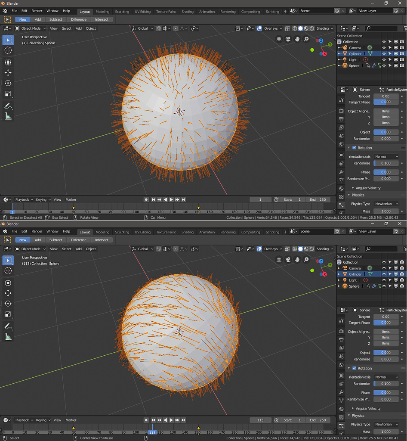Screen dimensions: 407x441
Task: Toggle Sphere eye icon in bottom outliner
Action: click(x=384, y=286)
